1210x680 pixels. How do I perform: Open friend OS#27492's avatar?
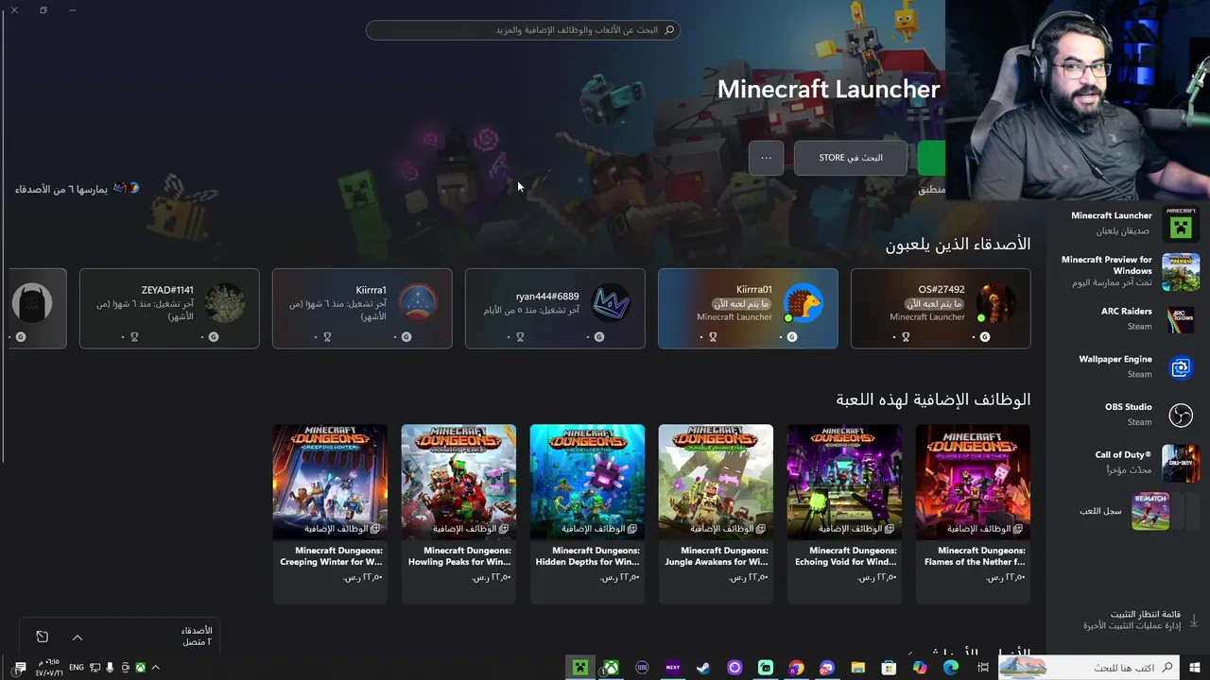pos(996,303)
